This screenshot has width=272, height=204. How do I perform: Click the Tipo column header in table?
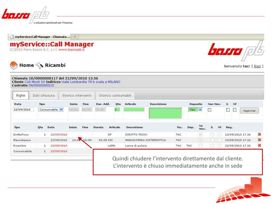(x=17, y=127)
